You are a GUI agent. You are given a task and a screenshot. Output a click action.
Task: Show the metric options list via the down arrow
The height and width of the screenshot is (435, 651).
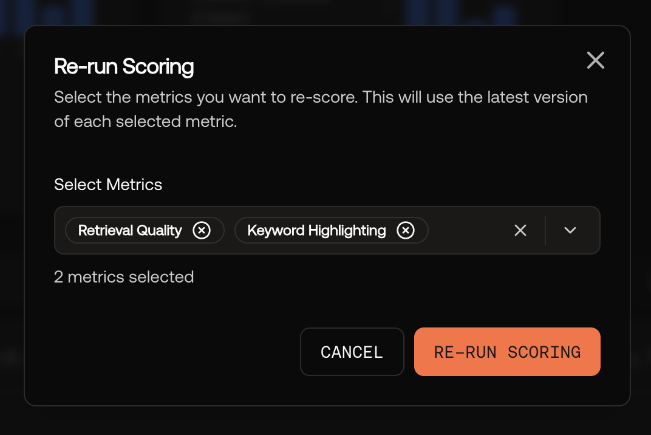570,230
